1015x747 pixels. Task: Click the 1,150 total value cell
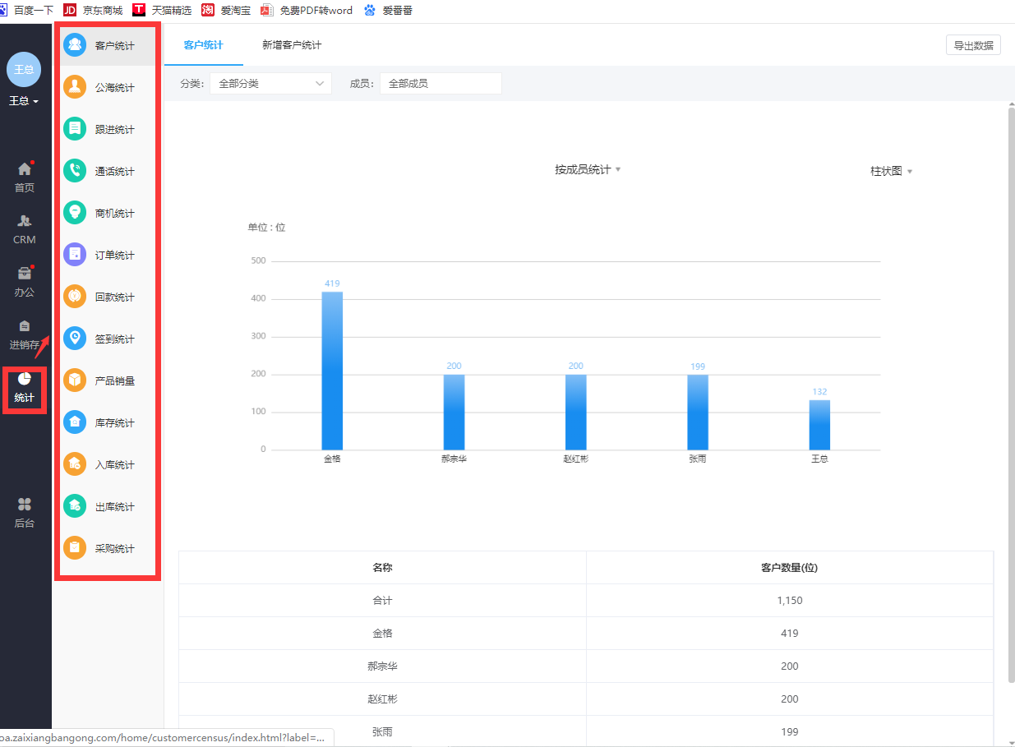[790, 601]
